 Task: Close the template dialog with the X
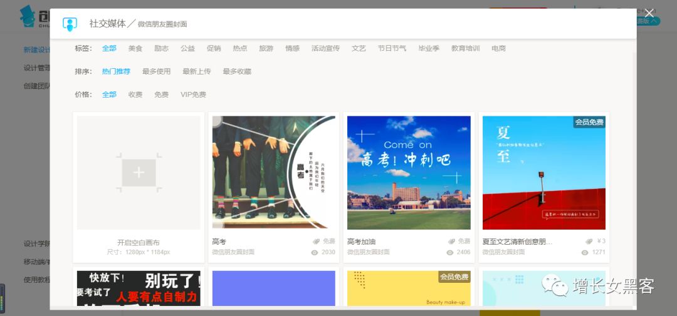pos(649,13)
